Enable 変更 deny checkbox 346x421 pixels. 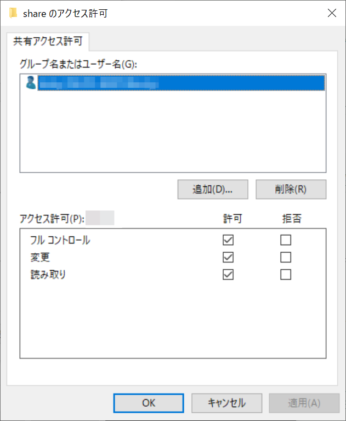click(x=286, y=257)
